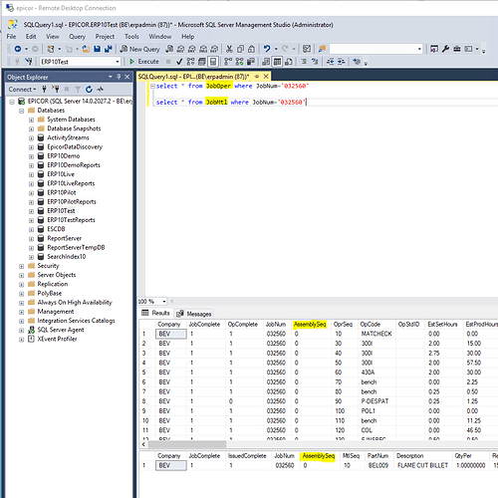Click the Undo arrow icon

267,49
